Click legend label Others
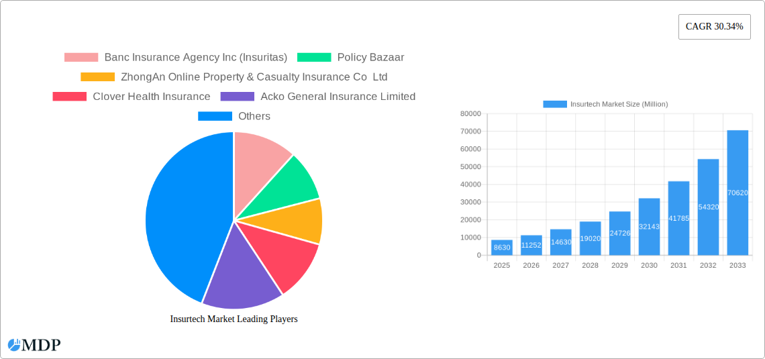 (254, 116)
